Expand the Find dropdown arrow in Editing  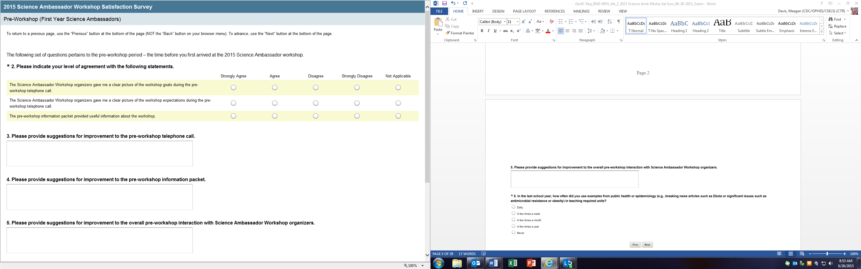coord(845,19)
